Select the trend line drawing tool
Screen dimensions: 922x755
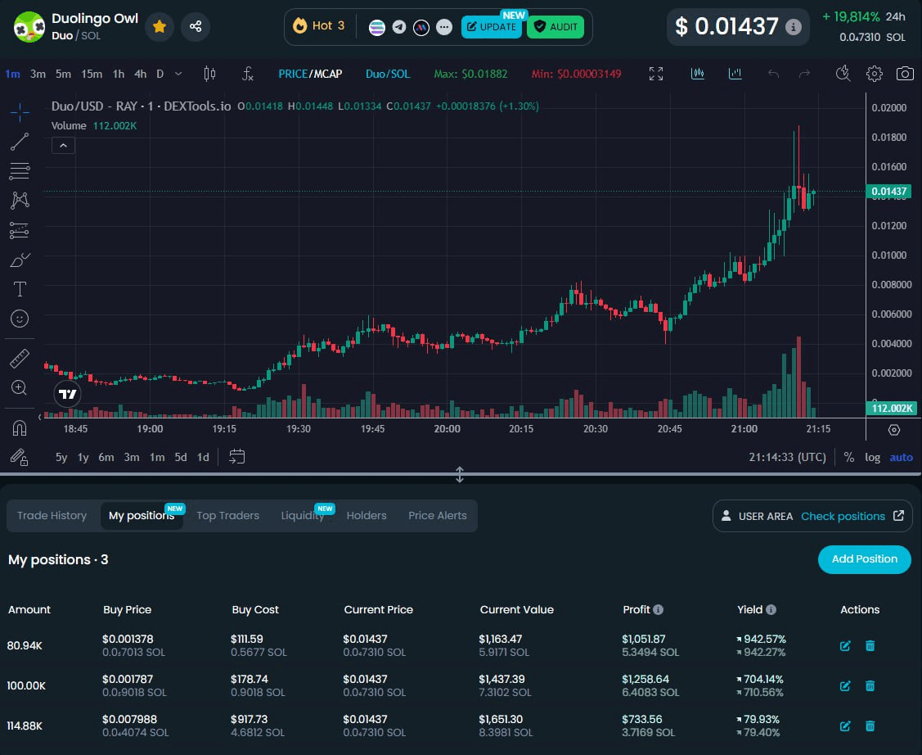pos(20,141)
